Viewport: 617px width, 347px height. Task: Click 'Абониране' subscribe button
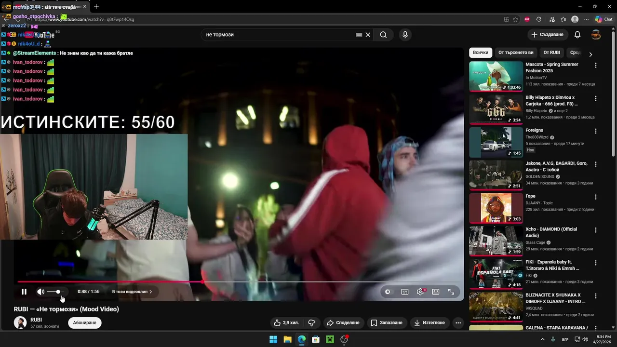(85, 323)
